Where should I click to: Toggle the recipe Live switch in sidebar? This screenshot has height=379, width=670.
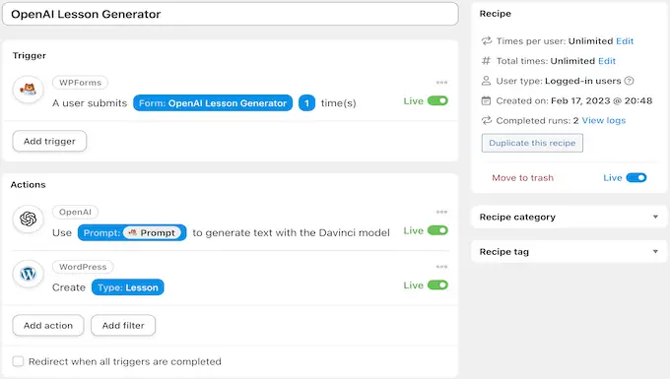point(636,177)
